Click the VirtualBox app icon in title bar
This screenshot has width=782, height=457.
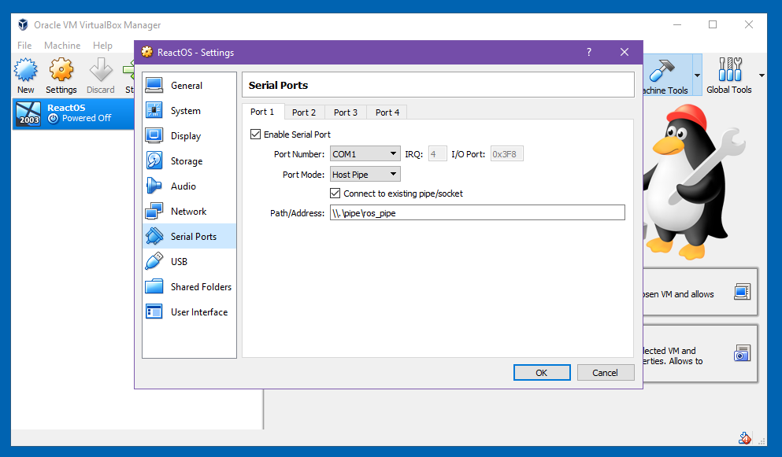point(23,24)
